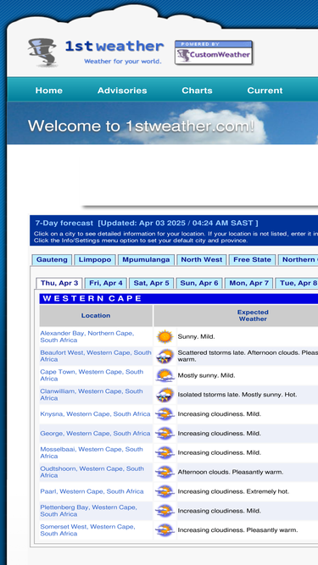Open Beaufort West city link
The width and height of the screenshot is (318, 565).
(96, 356)
